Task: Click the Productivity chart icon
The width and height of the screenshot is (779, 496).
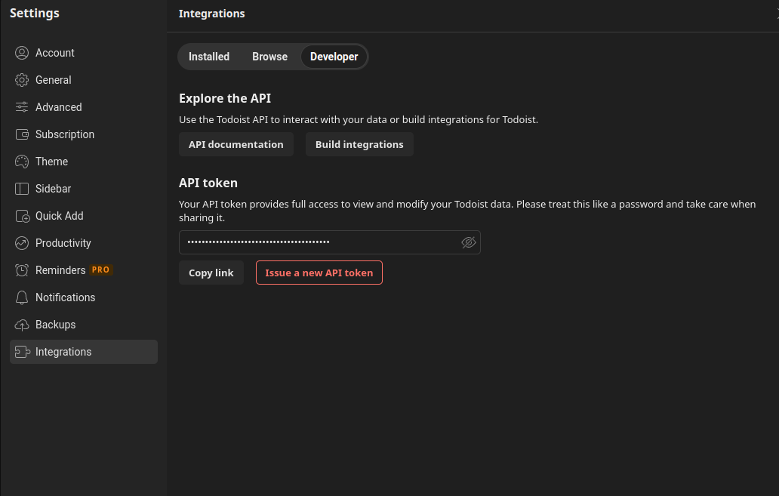Action: pos(22,243)
